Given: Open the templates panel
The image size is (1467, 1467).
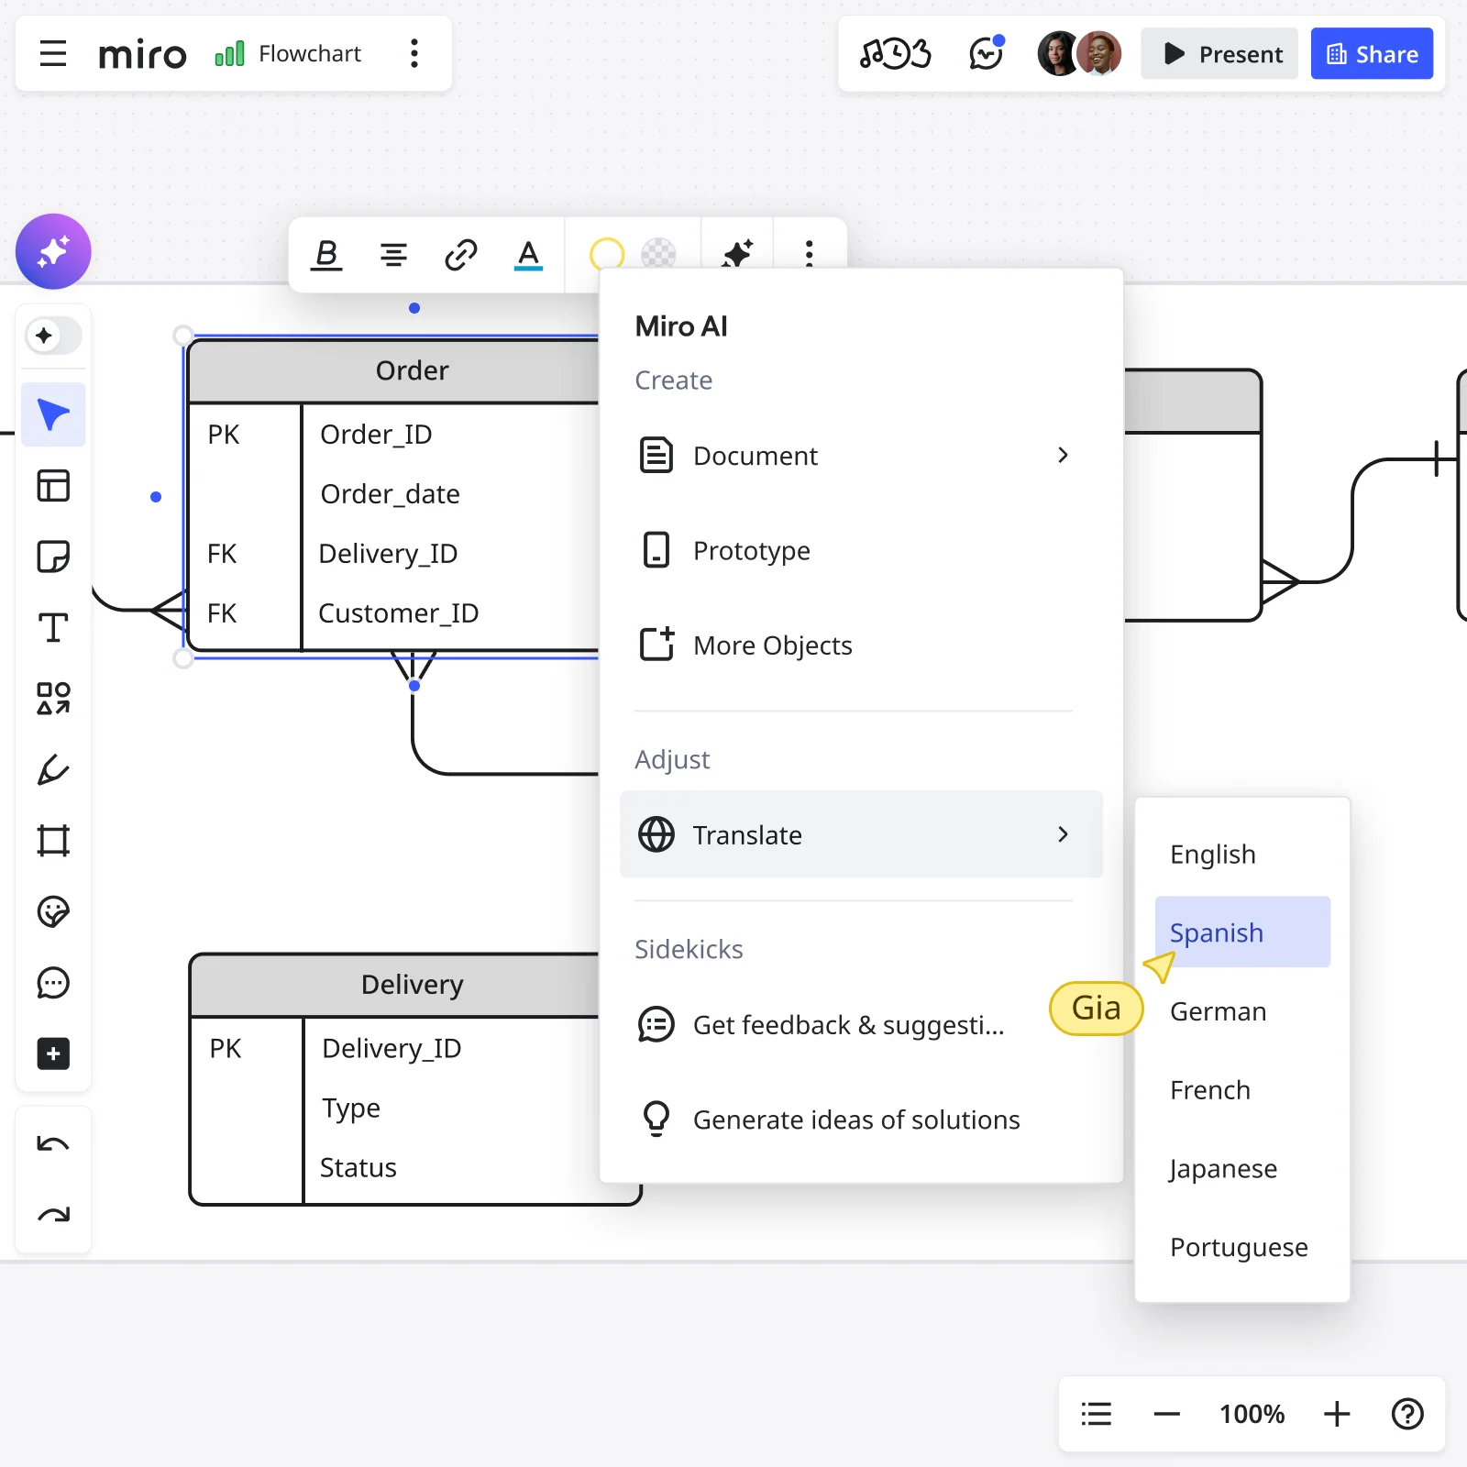Looking at the screenshot, I should 53,486.
